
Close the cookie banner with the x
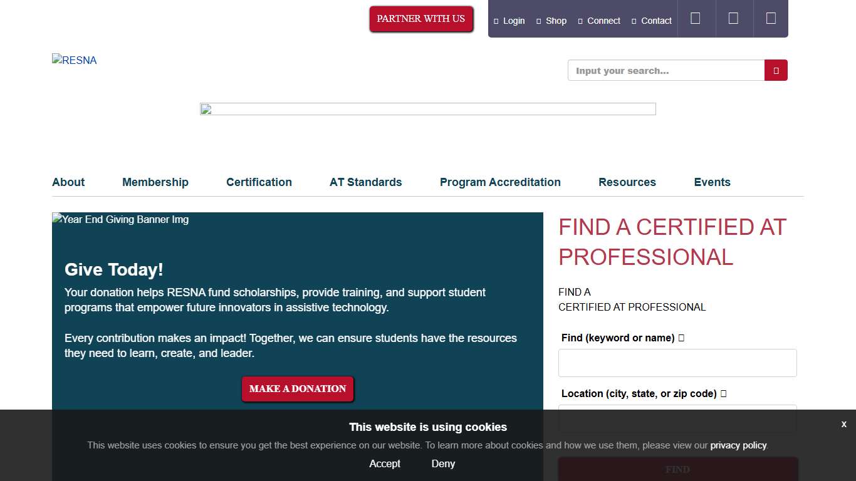tap(843, 424)
